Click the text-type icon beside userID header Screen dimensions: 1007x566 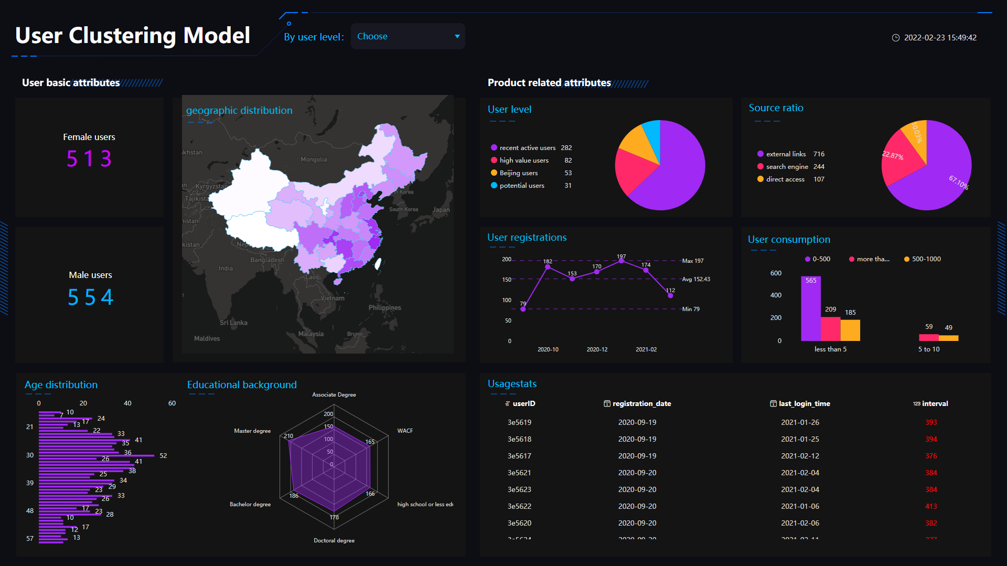[x=507, y=403]
